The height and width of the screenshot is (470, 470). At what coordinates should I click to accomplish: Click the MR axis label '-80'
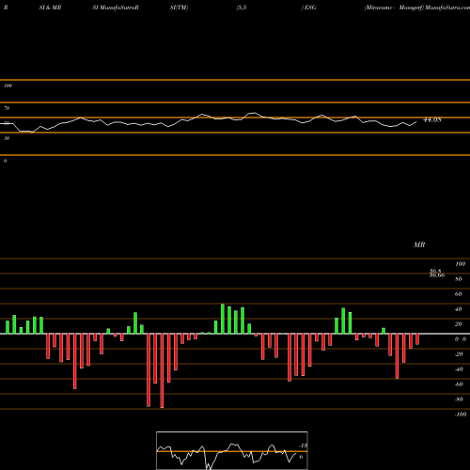tap(459, 399)
